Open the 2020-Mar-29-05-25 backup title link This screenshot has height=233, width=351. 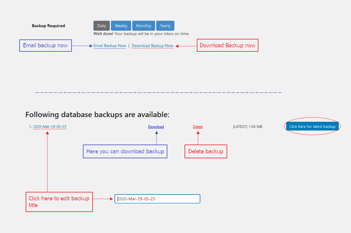point(50,127)
